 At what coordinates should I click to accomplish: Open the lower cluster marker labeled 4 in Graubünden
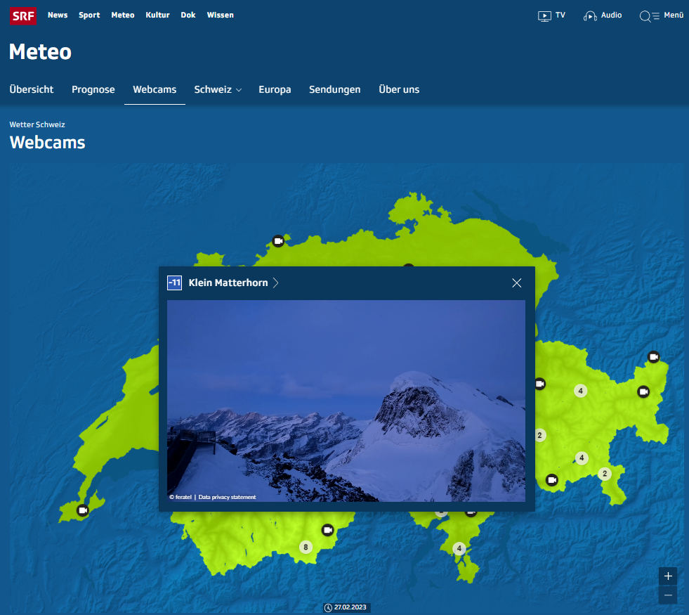[582, 458]
